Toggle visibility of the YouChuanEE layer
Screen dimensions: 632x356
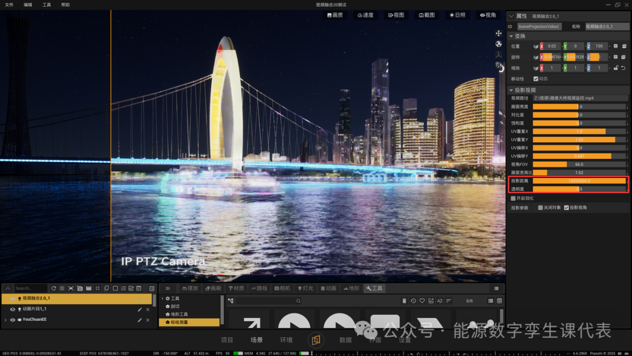(x=12, y=320)
